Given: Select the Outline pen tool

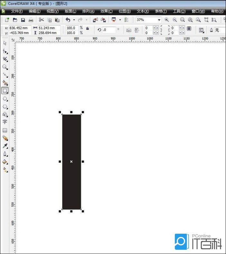Looking at the screenshot, I should pyautogui.click(x=5, y=154).
